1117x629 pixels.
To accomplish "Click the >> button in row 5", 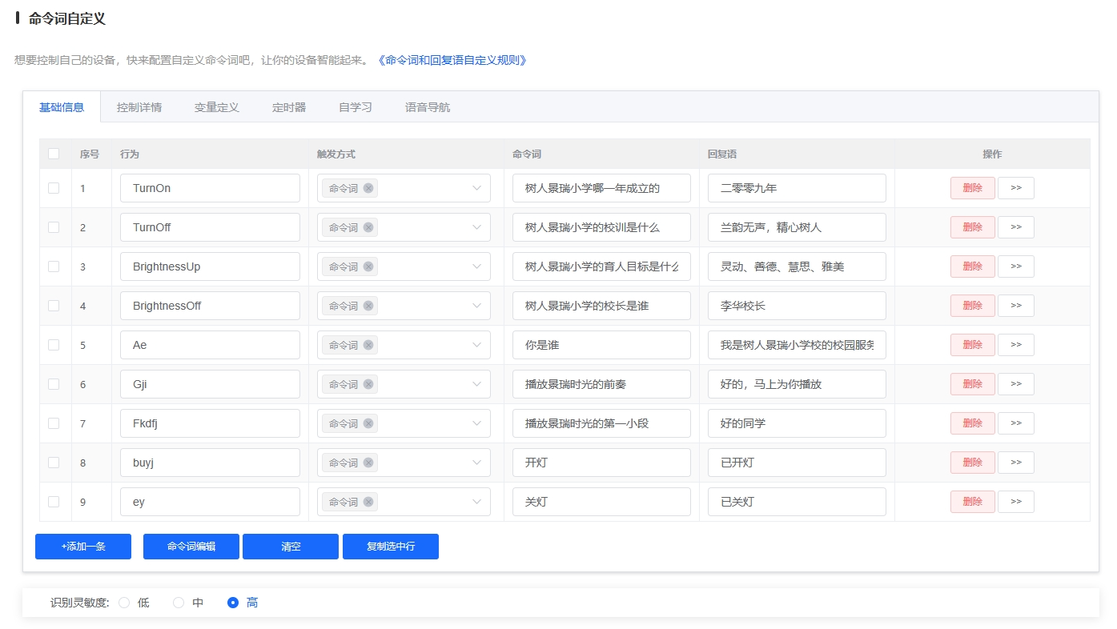I will 1016,345.
